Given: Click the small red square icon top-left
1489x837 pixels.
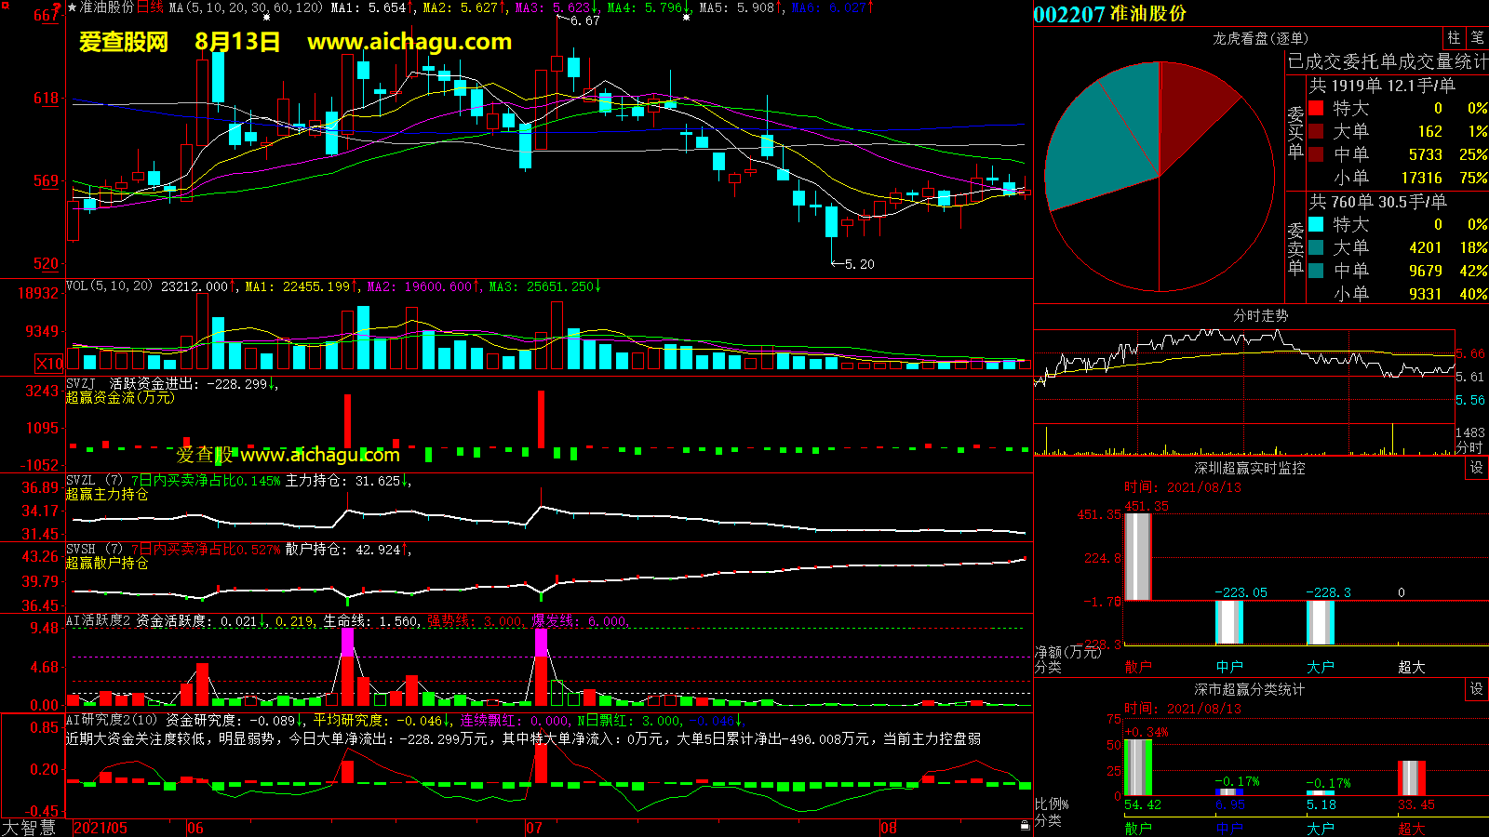Looking at the screenshot, I should point(6,7).
